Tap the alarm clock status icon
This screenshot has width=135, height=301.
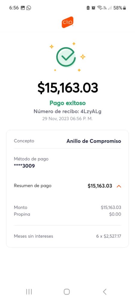pyautogui.click(x=93, y=8)
